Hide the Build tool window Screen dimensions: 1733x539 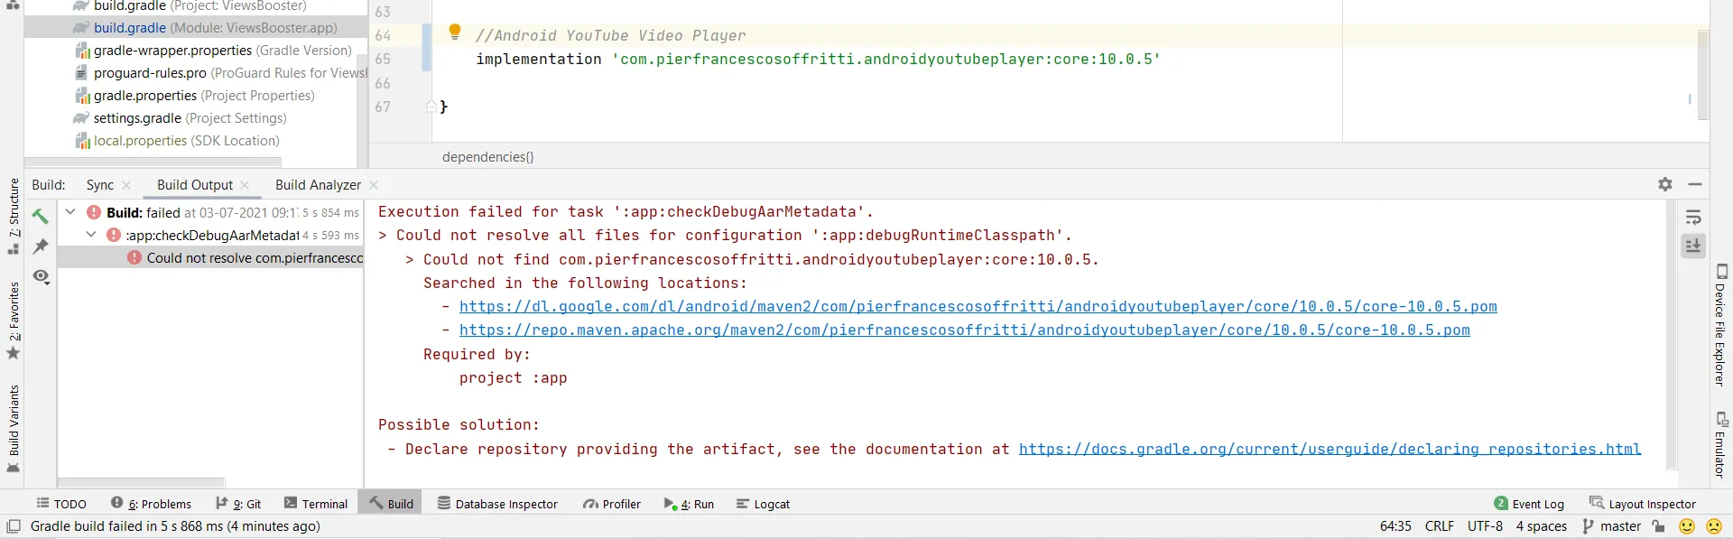point(1695,184)
